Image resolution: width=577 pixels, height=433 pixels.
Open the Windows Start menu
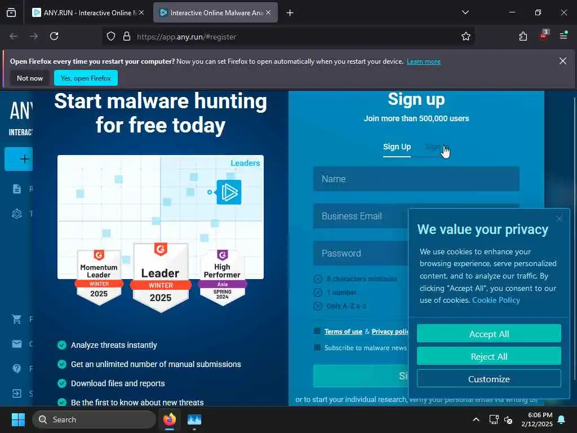pyautogui.click(x=18, y=419)
